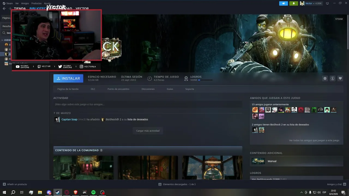Open the Soporte tab
This screenshot has height=196, width=349.
pyautogui.click(x=190, y=89)
